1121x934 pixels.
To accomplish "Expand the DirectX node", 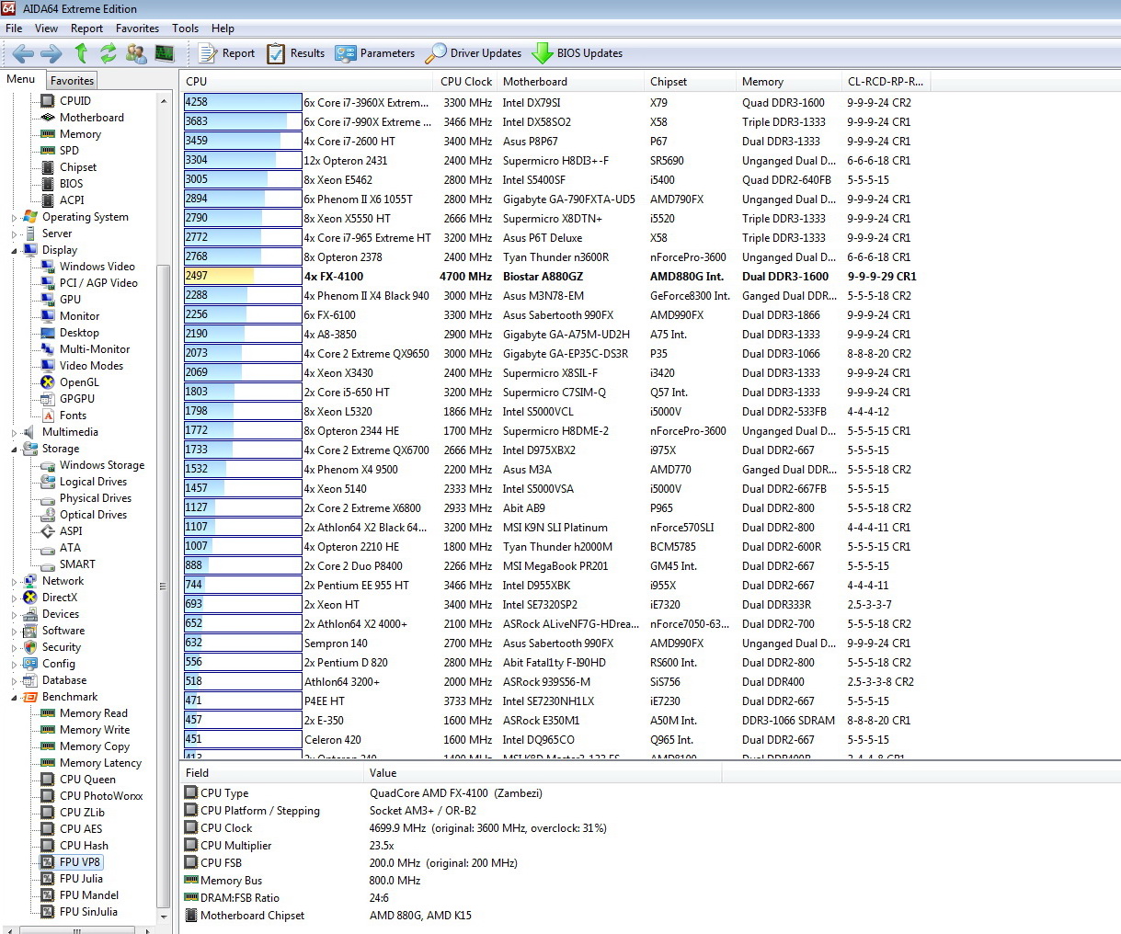I will tap(14, 598).
